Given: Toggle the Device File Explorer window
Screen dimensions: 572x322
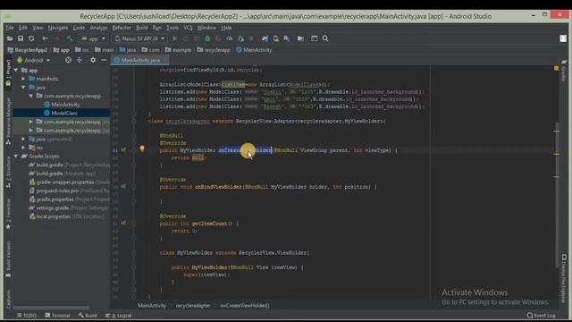Looking at the screenshot, I should [564, 278].
